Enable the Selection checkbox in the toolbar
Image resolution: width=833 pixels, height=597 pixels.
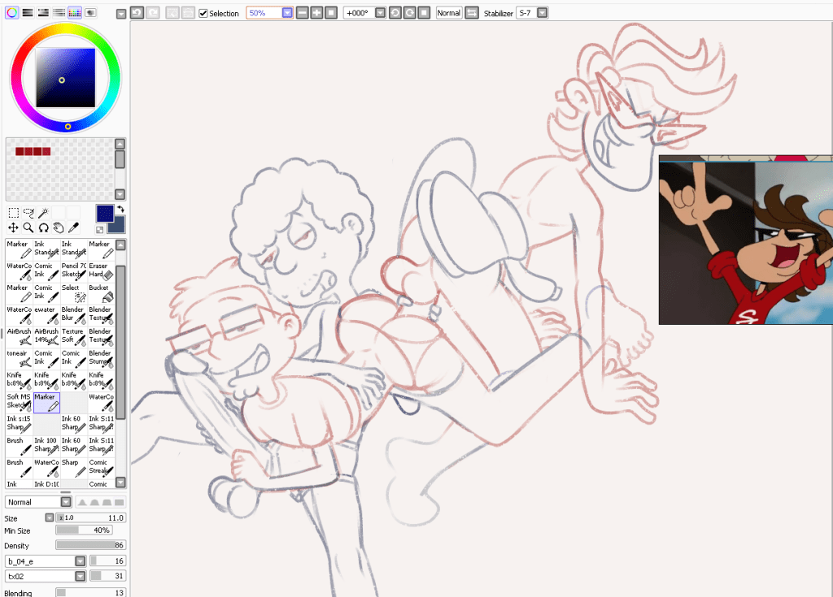coord(203,12)
